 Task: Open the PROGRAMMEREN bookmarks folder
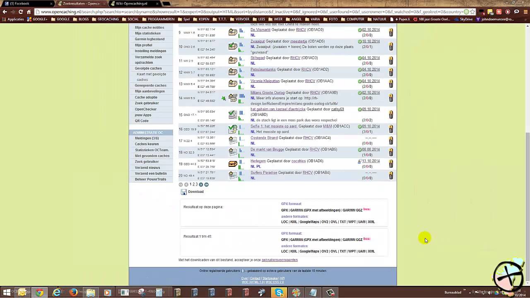click(x=158, y=19)
